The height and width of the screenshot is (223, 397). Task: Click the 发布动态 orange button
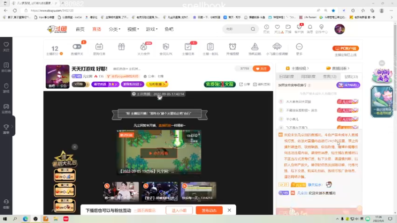tap(209, 210)
